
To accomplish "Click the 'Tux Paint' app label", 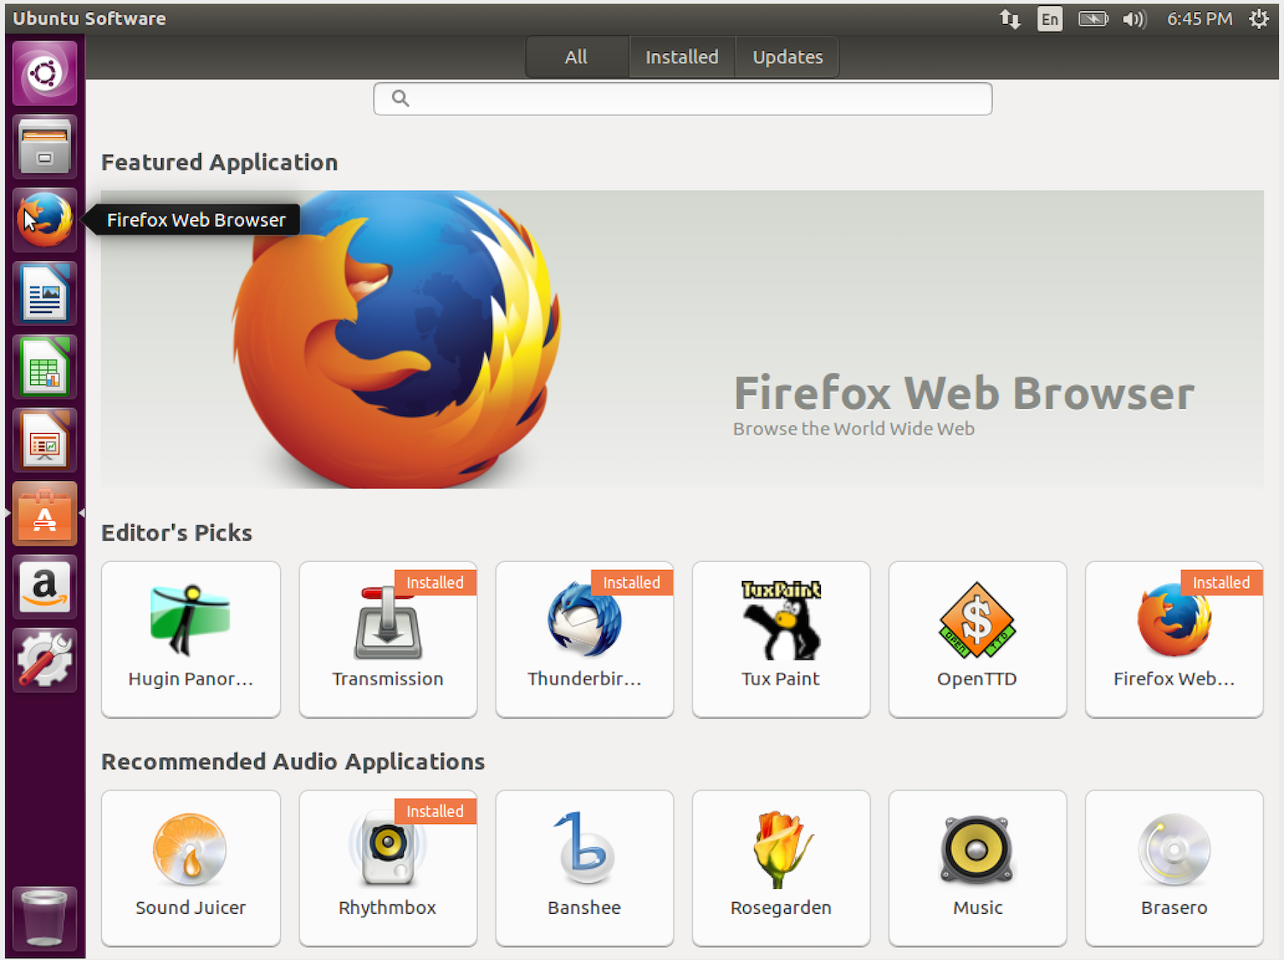I will pyautogui.click(x=781, y=679).
